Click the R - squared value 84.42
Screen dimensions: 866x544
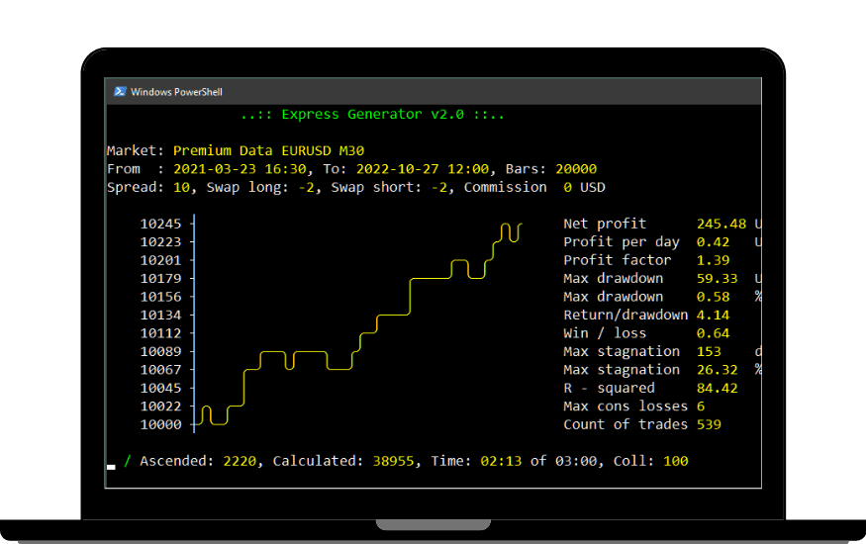(717, 388)
